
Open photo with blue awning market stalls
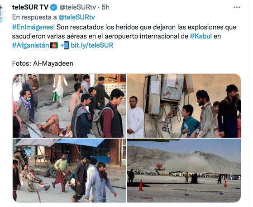pos(69,170)
